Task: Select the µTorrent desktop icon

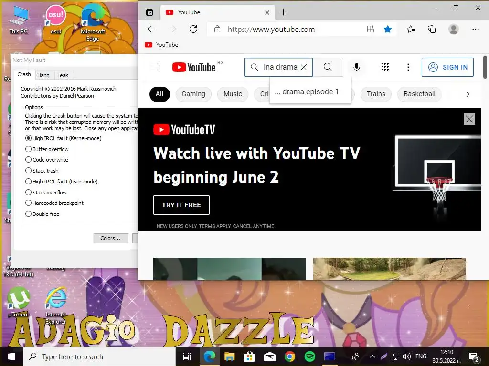Action: tap(19, 302)
